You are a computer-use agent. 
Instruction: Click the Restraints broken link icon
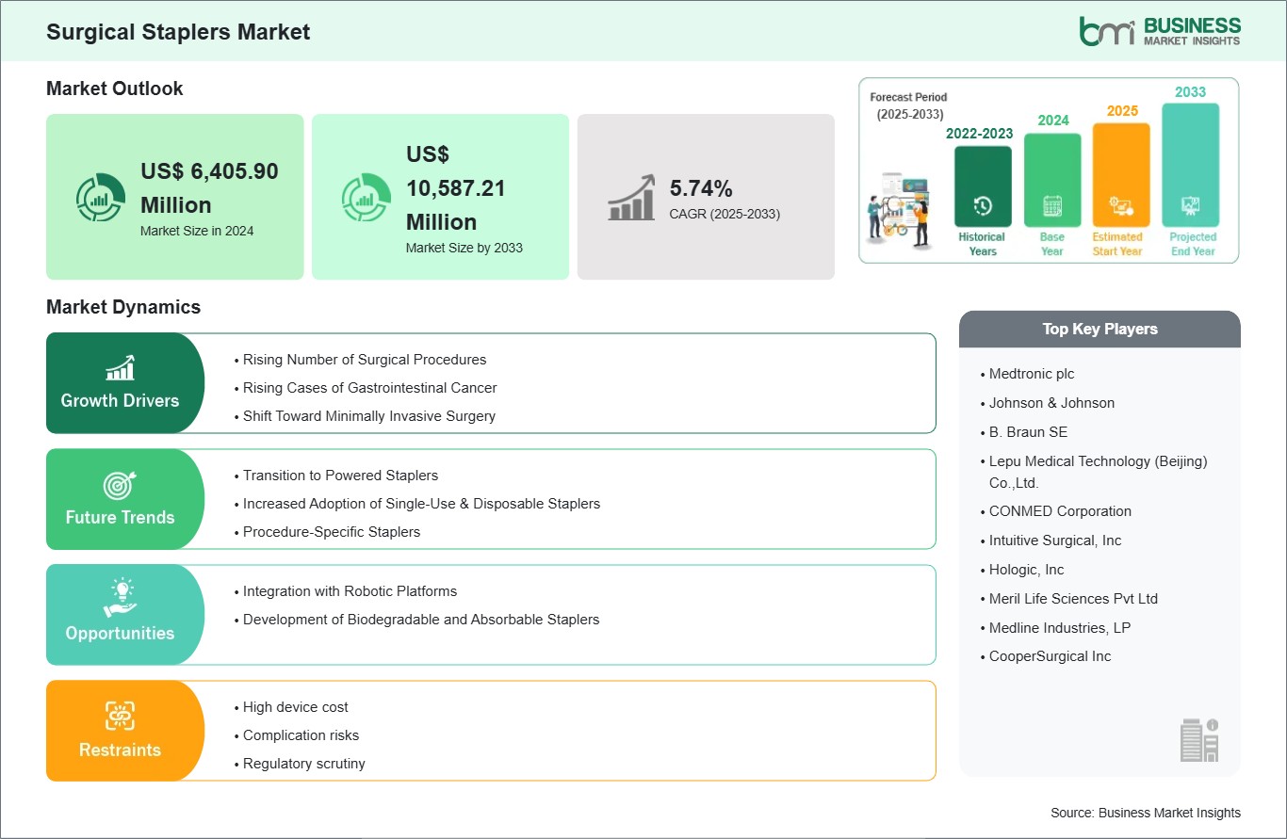[120, 715]
